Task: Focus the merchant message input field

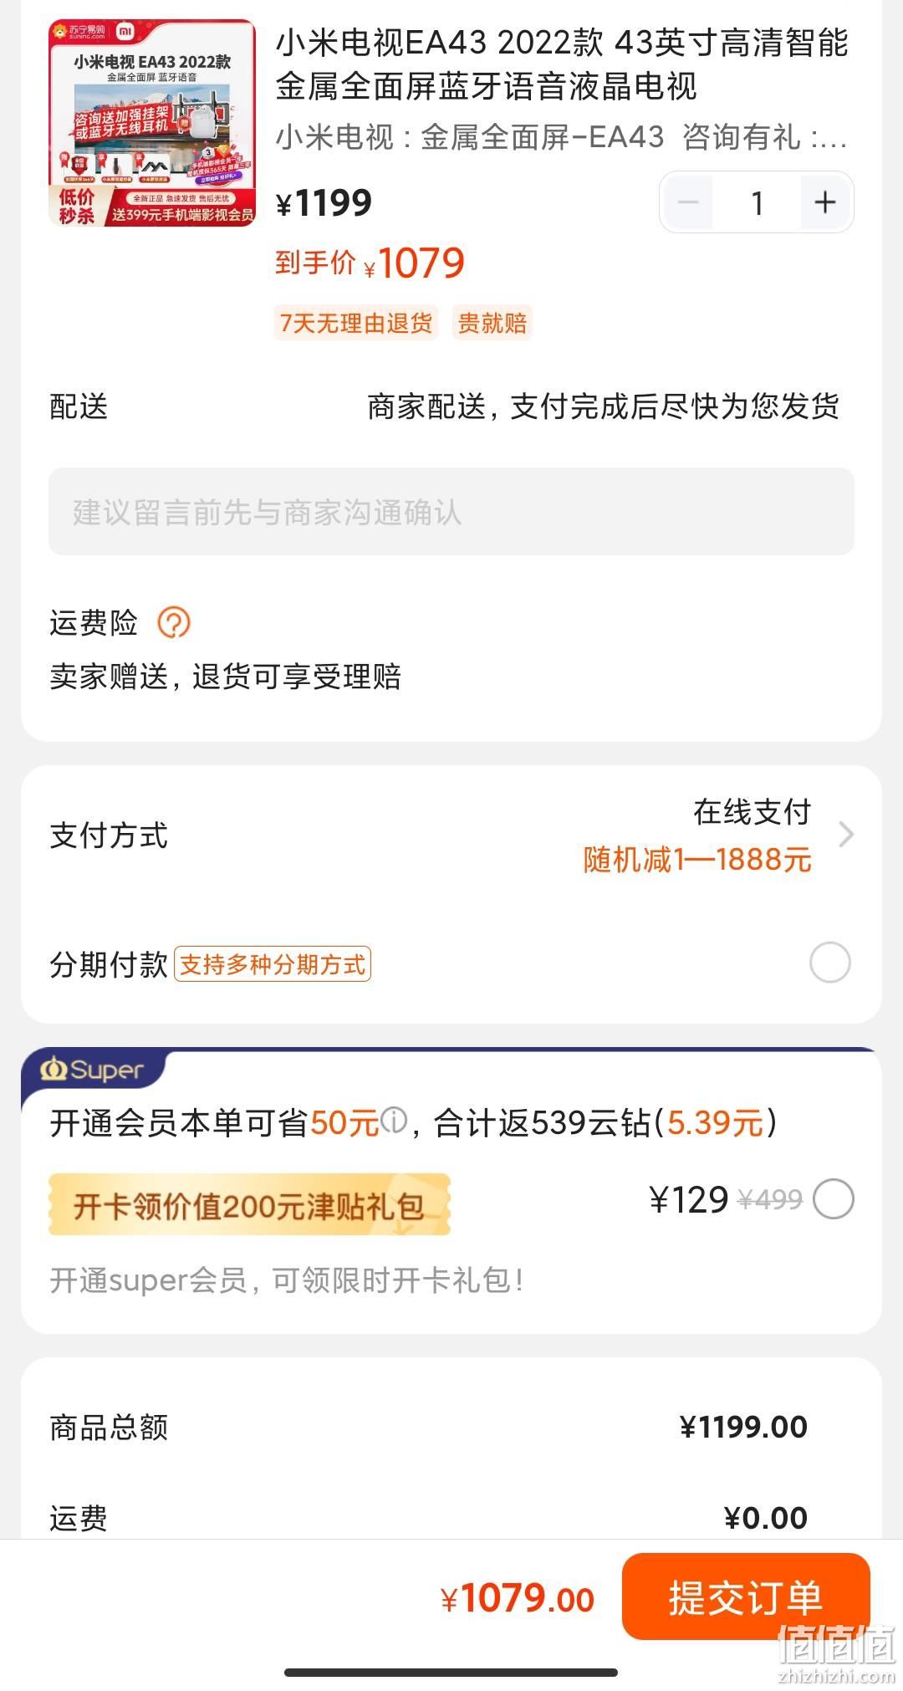Action: (451, 511)
